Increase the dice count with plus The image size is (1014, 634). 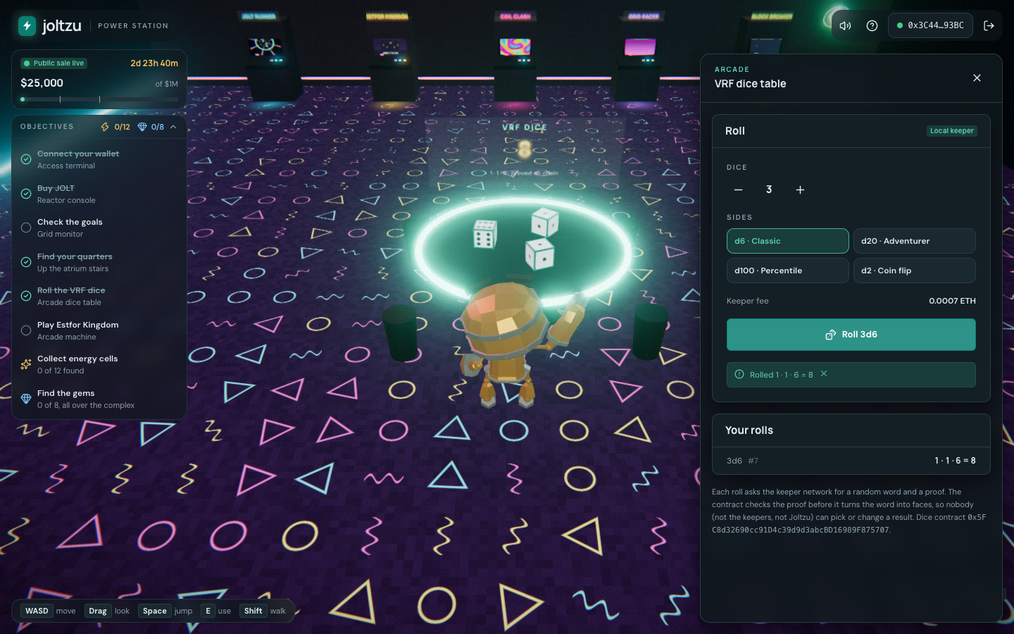pos(800,189)
